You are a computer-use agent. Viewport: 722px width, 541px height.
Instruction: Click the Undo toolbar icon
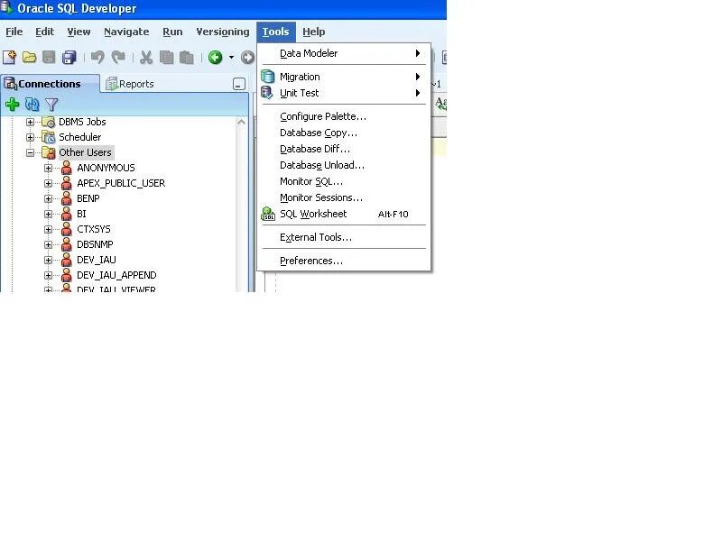pyautogui.click(x=97, y=58)
